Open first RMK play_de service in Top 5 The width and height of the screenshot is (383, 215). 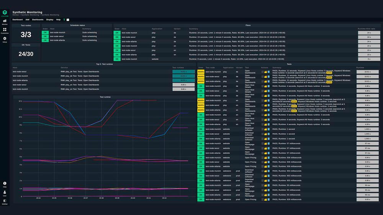coord(80,71)
